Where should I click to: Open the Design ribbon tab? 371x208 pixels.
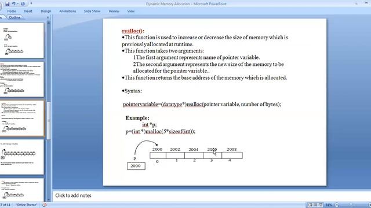coord(46,11)
